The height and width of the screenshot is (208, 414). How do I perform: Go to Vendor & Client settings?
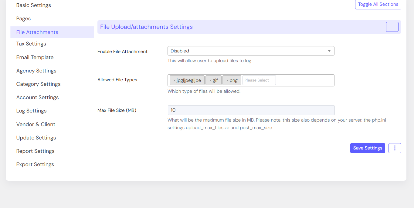[36, 124]
